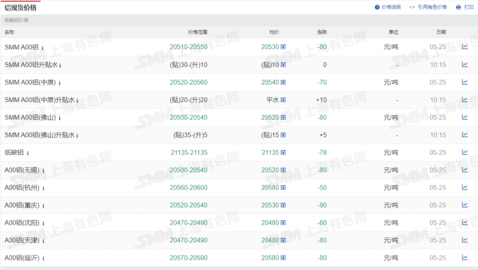Viewport: 478px width, 270px height.
Task: Click info icon next to SMM A00铝(中原)升贴水
Action: [77, 101]
